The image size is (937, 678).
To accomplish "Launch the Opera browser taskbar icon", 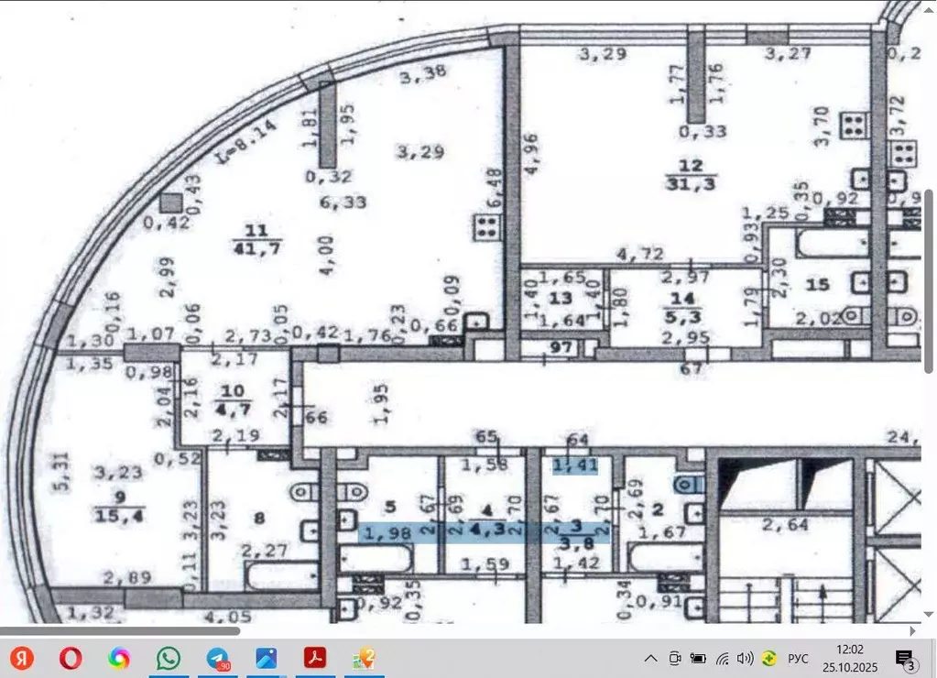I will pos(71,658).
